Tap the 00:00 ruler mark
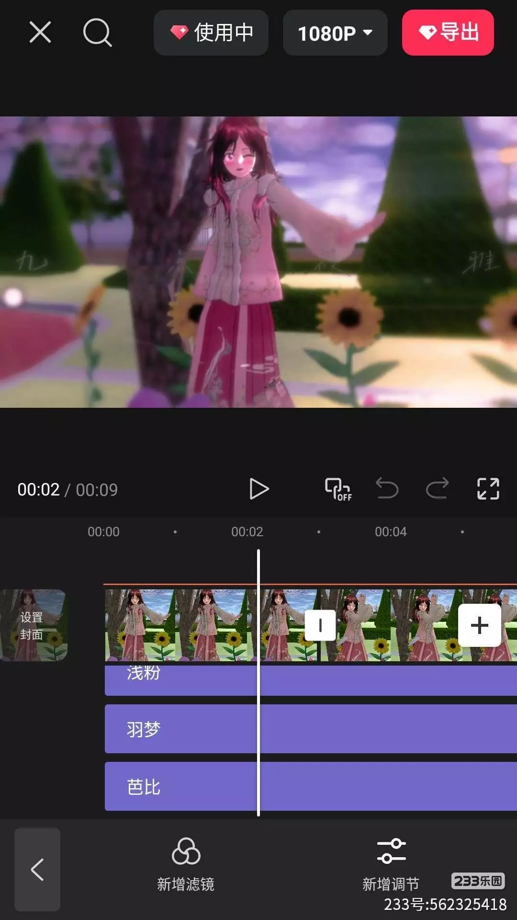Screen dimensions: 517x920 (103, 532)
